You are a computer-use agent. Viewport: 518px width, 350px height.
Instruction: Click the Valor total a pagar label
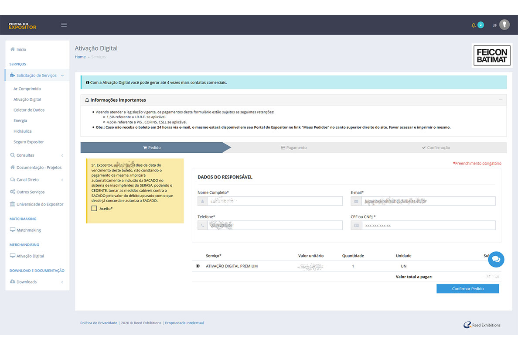[414, 277]
